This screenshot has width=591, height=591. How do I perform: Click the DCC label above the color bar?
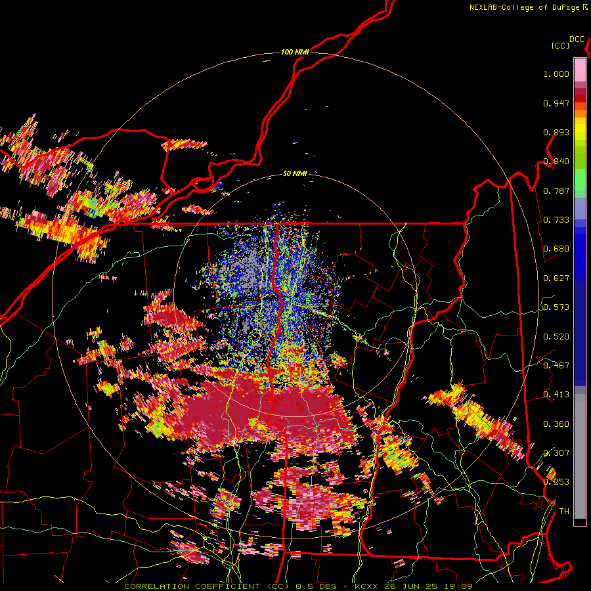point(577,39)
